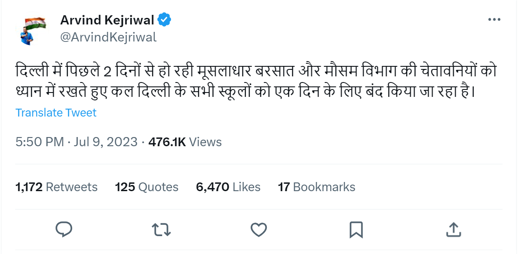Click the share upload icon
This screenshot has height=254, width=520.
[x=454, y=229]
